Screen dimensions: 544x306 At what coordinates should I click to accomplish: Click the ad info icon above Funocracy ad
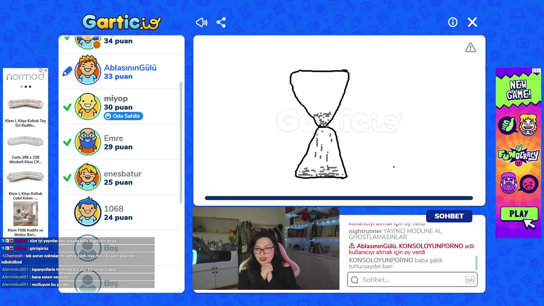535,71
